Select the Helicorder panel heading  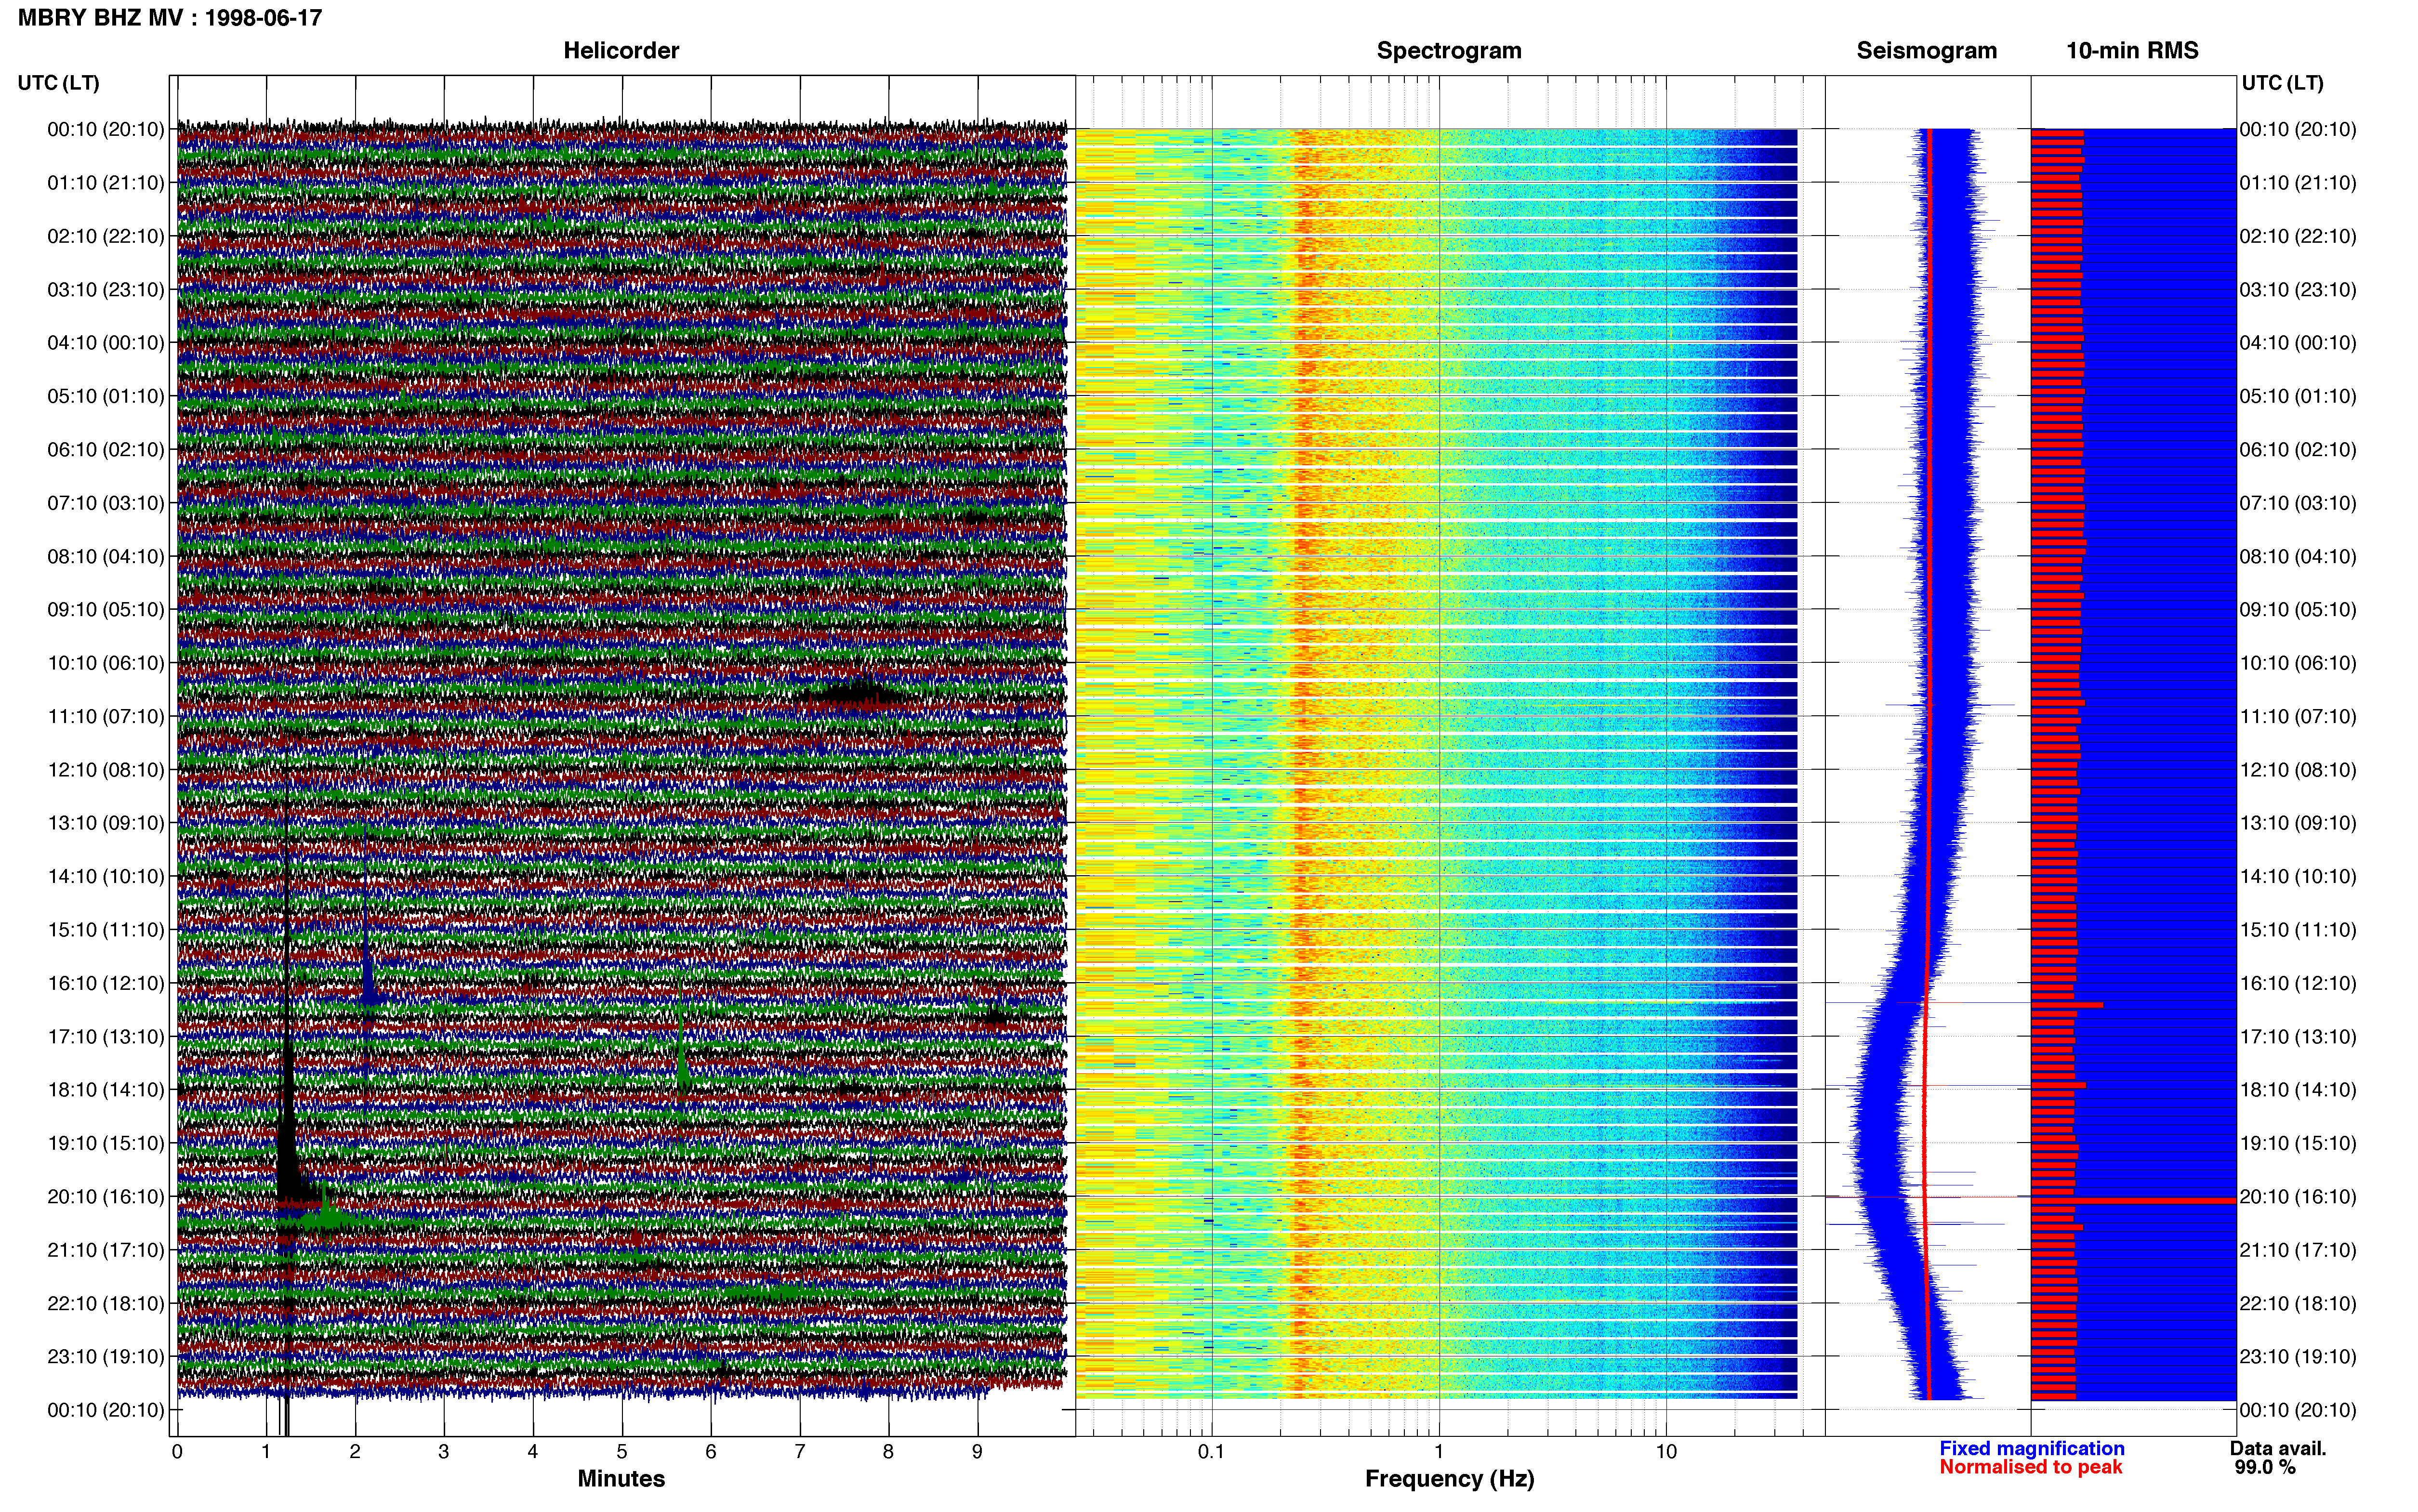tap(621, 50)
